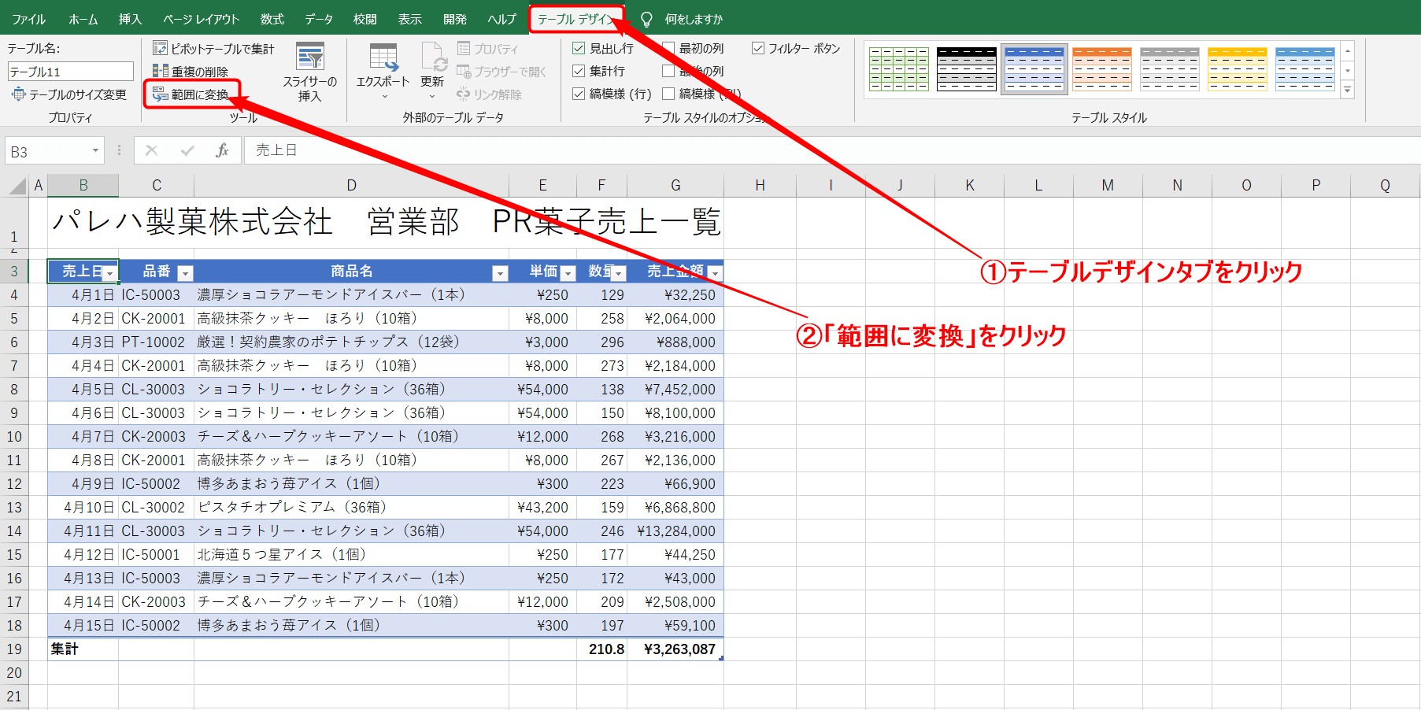
Task: Apply the selected blue table style swatch
Action: coord(1034,69)
